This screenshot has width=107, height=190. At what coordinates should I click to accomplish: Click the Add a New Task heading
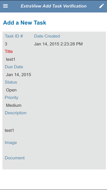coord(25,23)
